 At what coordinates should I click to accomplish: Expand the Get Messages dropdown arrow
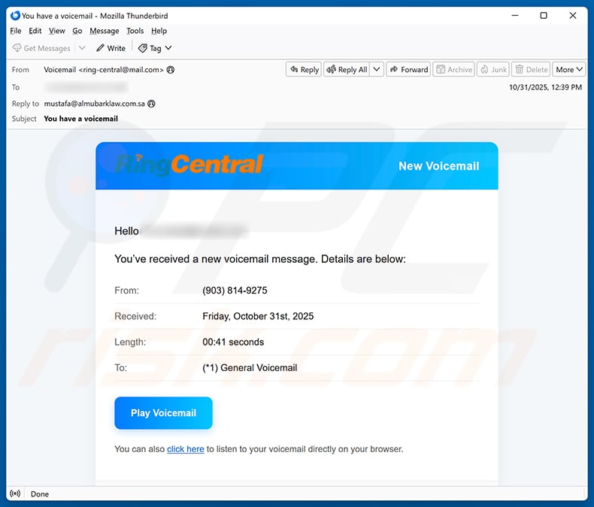coord(82,48)
